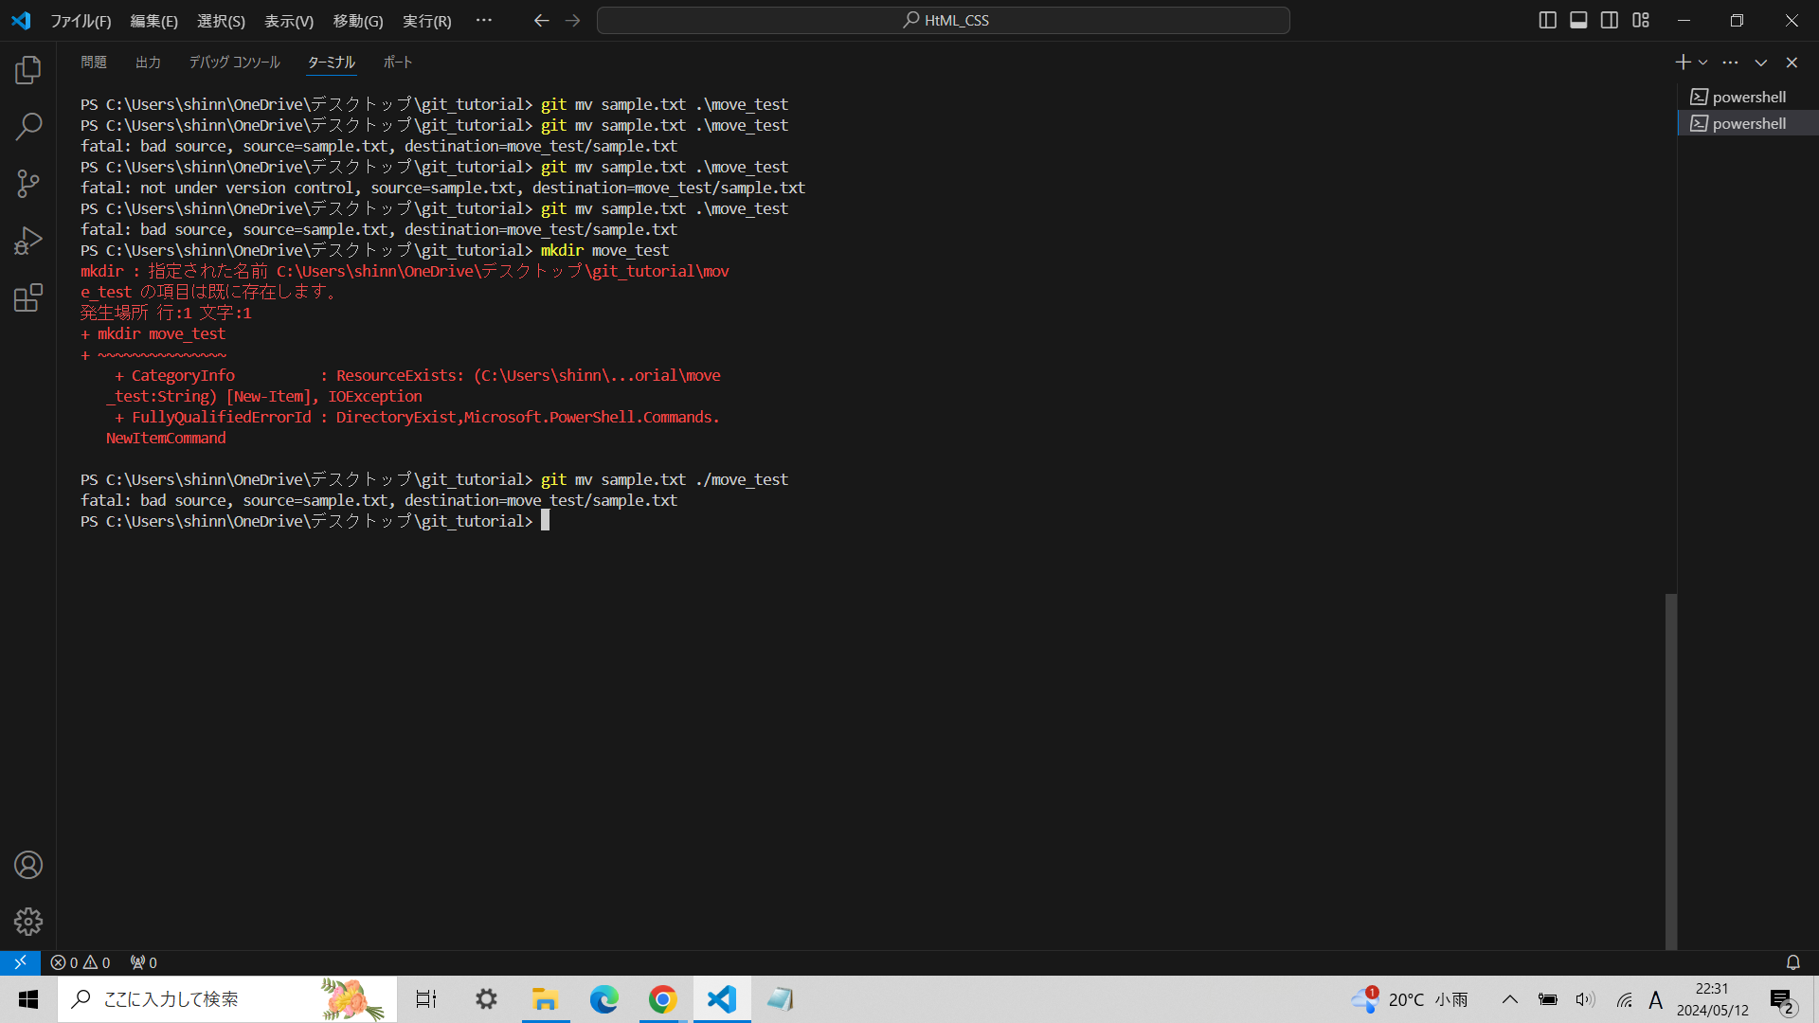Open the Extensions view icon

point(28,298)
